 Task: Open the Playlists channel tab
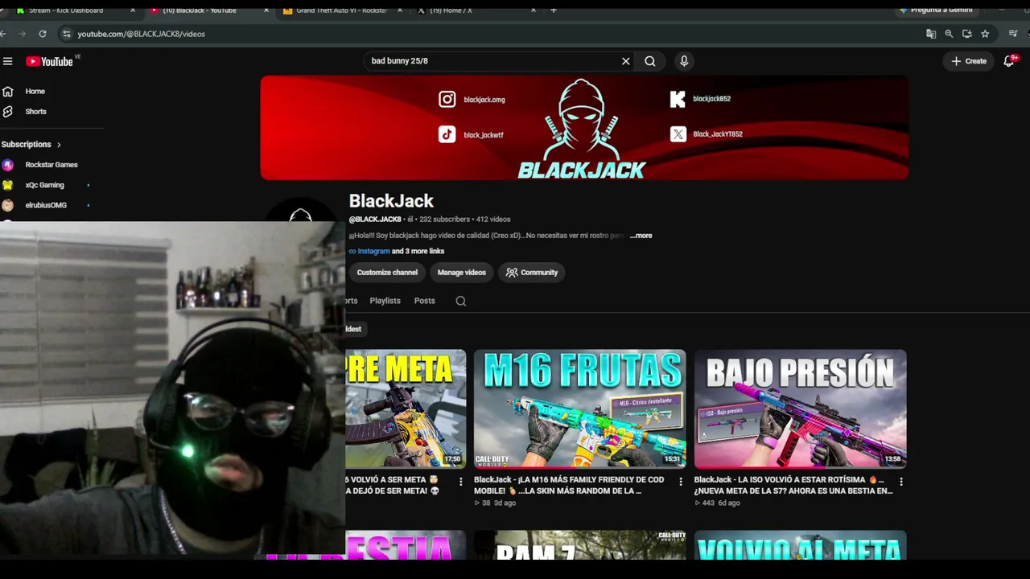coord(385,301)
